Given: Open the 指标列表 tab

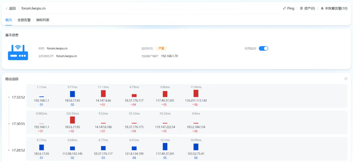Looking at the screenshot, I should point(43,20).
